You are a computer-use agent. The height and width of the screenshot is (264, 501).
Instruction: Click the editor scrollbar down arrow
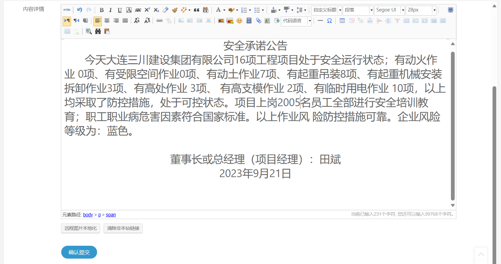pos(453,205)
